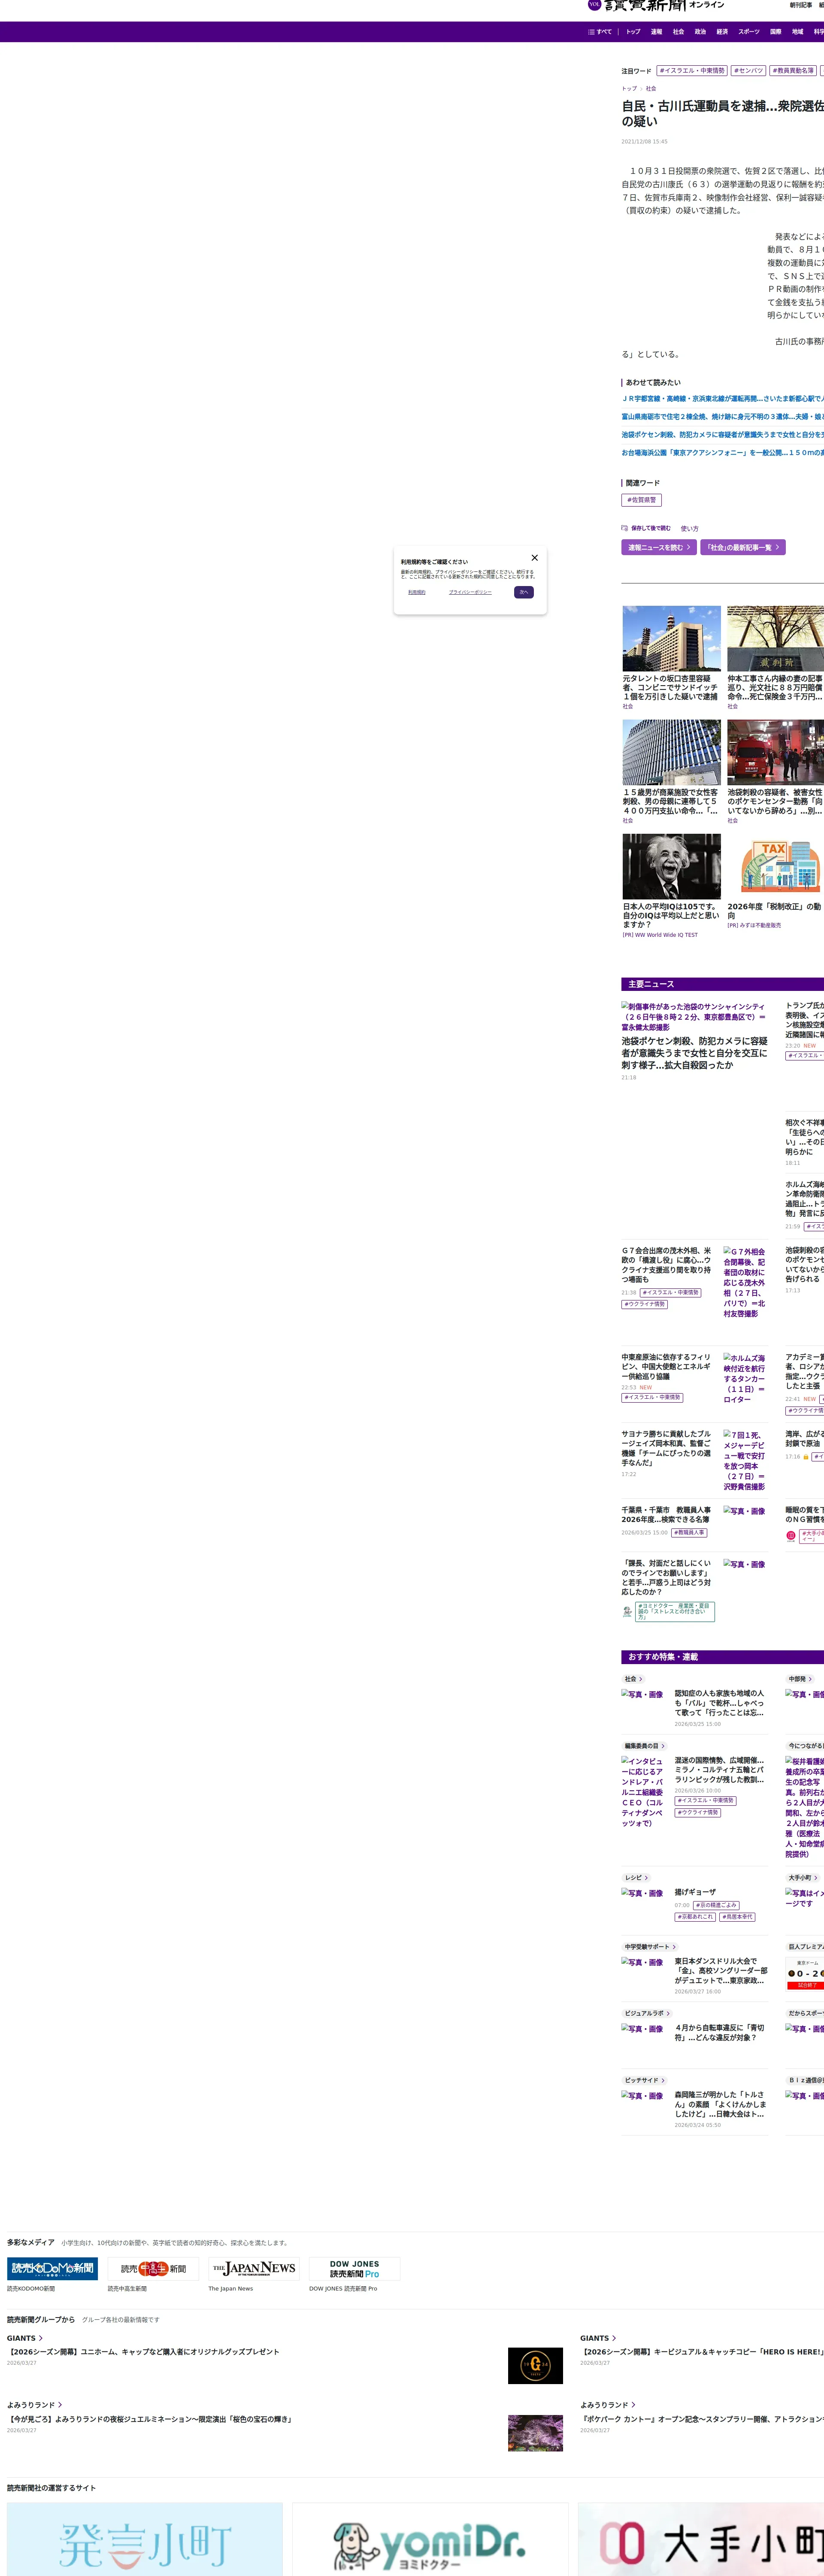The width and height of the screenshot is (824, 2576).
Task: Open the 2026年度 税制改正 TAX ad thumbnail
Action: [x=776, y=866]
